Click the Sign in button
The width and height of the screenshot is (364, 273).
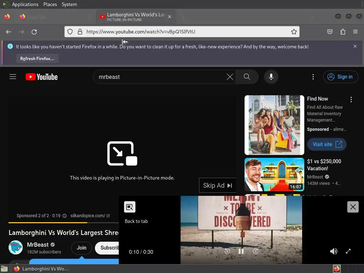click(340, 77)
